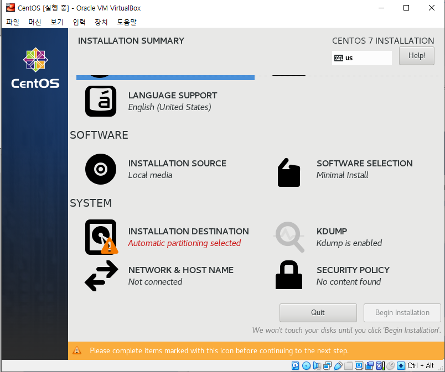Screen dimensions: 445x372
Task: Open NETWORK & HOST NAME settings
Action: pos(181,270)
